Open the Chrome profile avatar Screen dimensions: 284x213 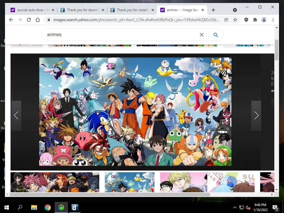264,20
